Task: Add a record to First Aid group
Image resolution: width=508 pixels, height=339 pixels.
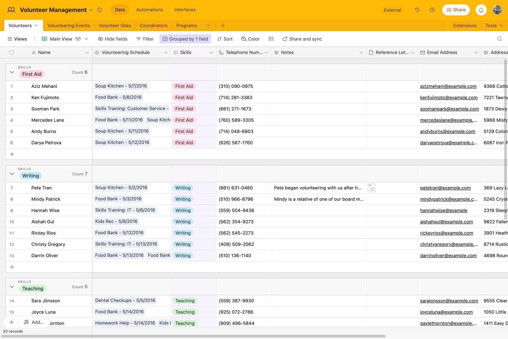Action: coord(12,154)
